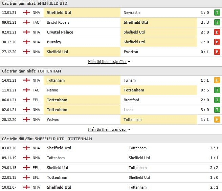Click the green T badge for Newcastle match
222x191 pixels.
coord(217,13)
